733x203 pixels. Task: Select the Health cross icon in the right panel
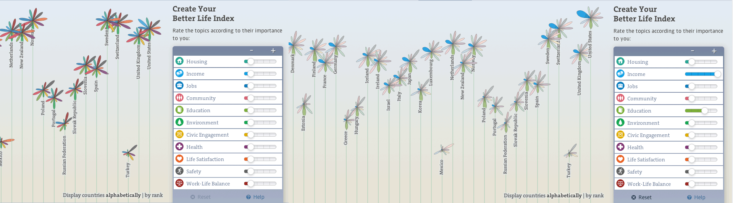click(620, 147)
